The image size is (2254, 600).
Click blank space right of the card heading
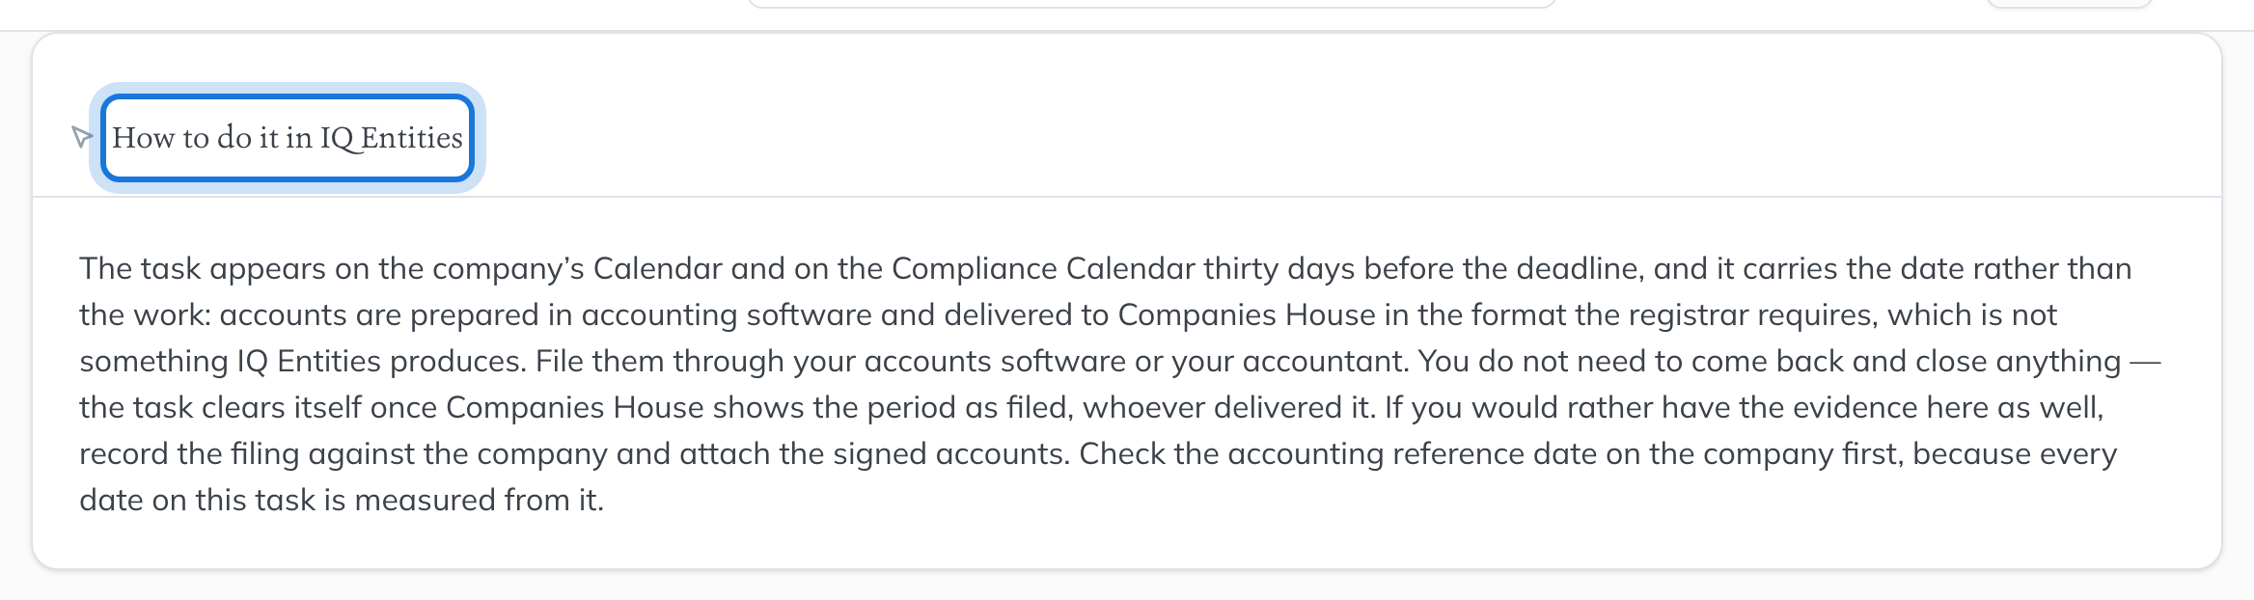1351,138
